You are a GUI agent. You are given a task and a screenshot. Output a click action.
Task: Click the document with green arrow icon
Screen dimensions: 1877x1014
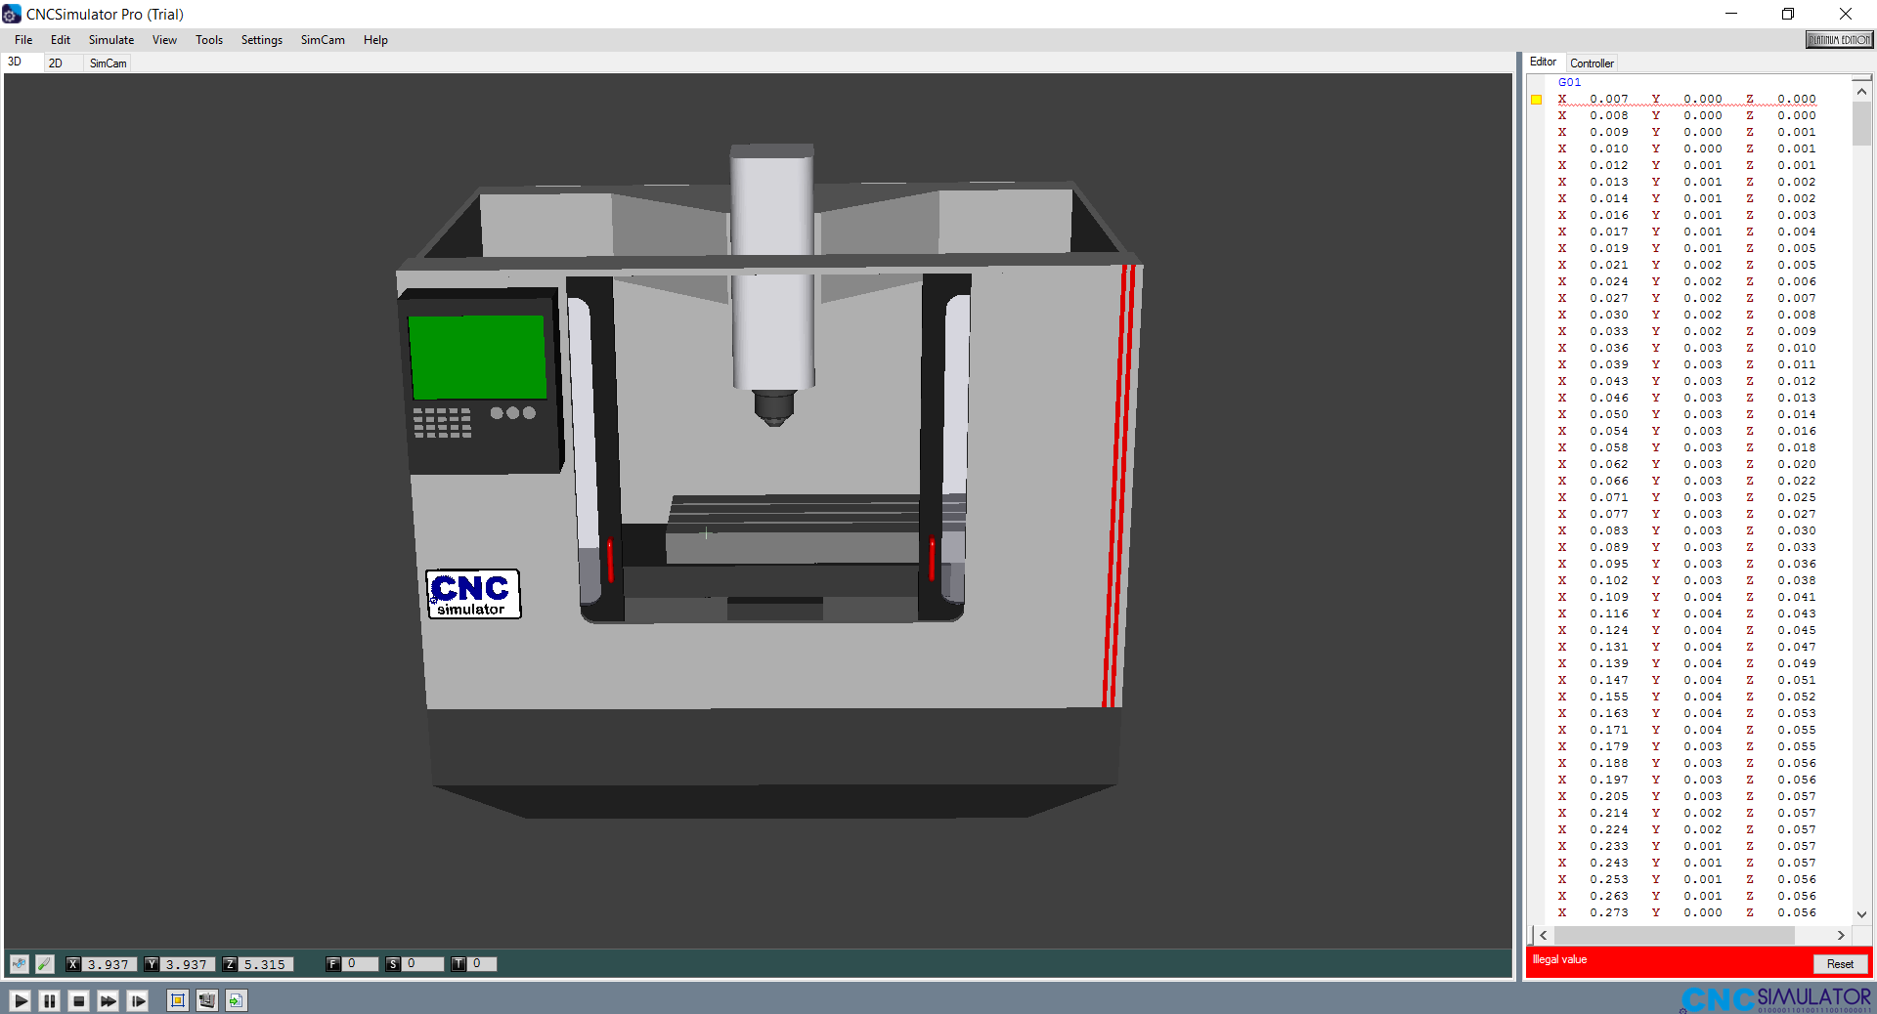pos(236,1000)
